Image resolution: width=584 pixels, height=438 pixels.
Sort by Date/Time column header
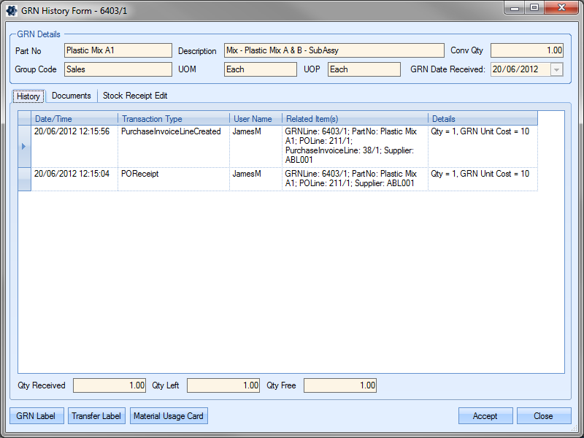click(x=74, y=118)
